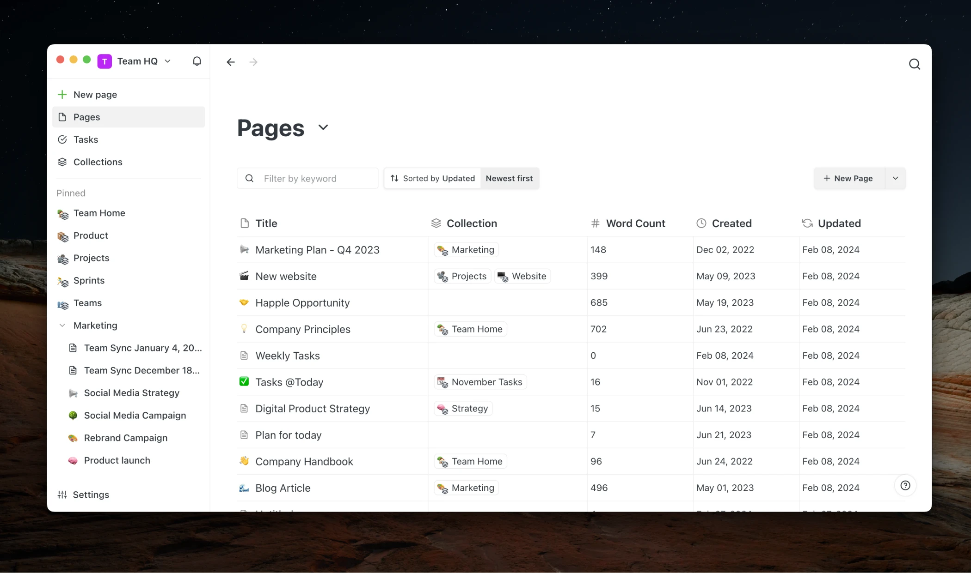The image size is (971, 573).
Task: Select the Marketing collection tag on Blog Article
Action: pos(466,488)
